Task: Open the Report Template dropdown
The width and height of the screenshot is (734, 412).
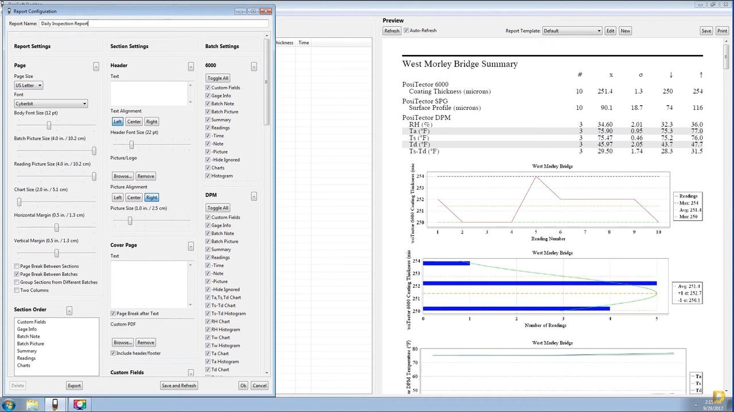Action: tap(572, 31)
